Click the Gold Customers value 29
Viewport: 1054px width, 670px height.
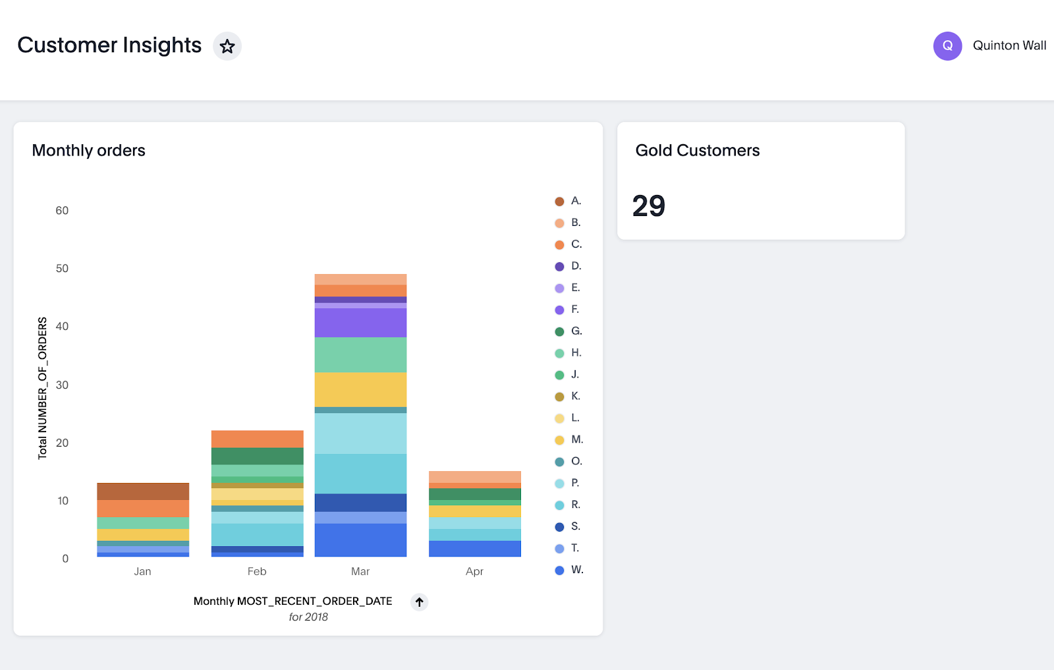[x=649, y=206]
